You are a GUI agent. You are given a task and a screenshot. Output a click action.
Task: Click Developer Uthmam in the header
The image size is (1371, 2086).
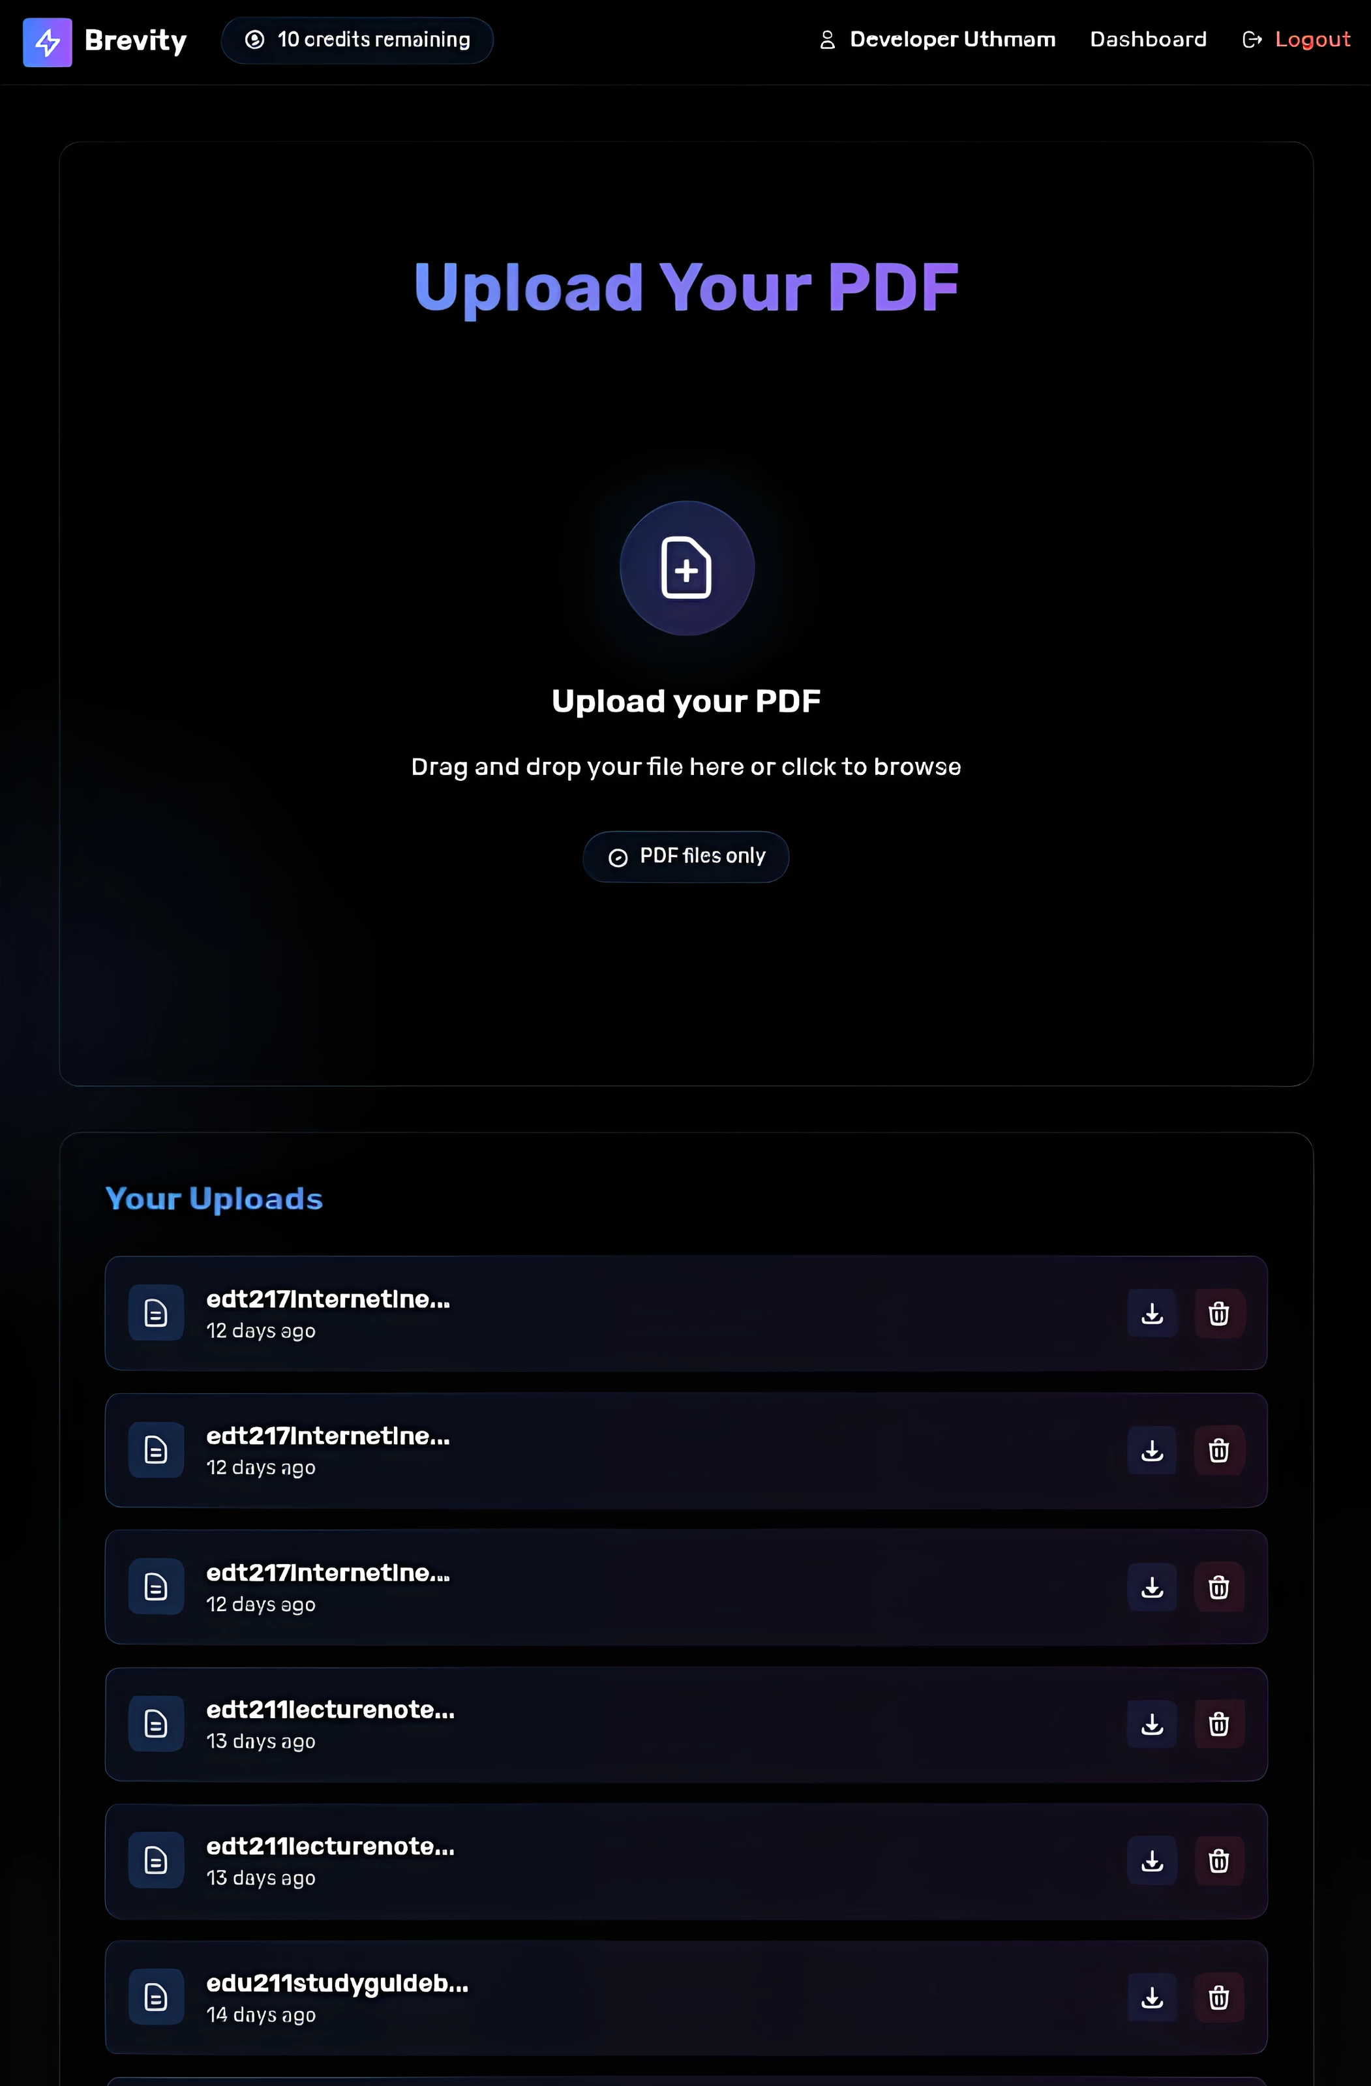(953, 38)
